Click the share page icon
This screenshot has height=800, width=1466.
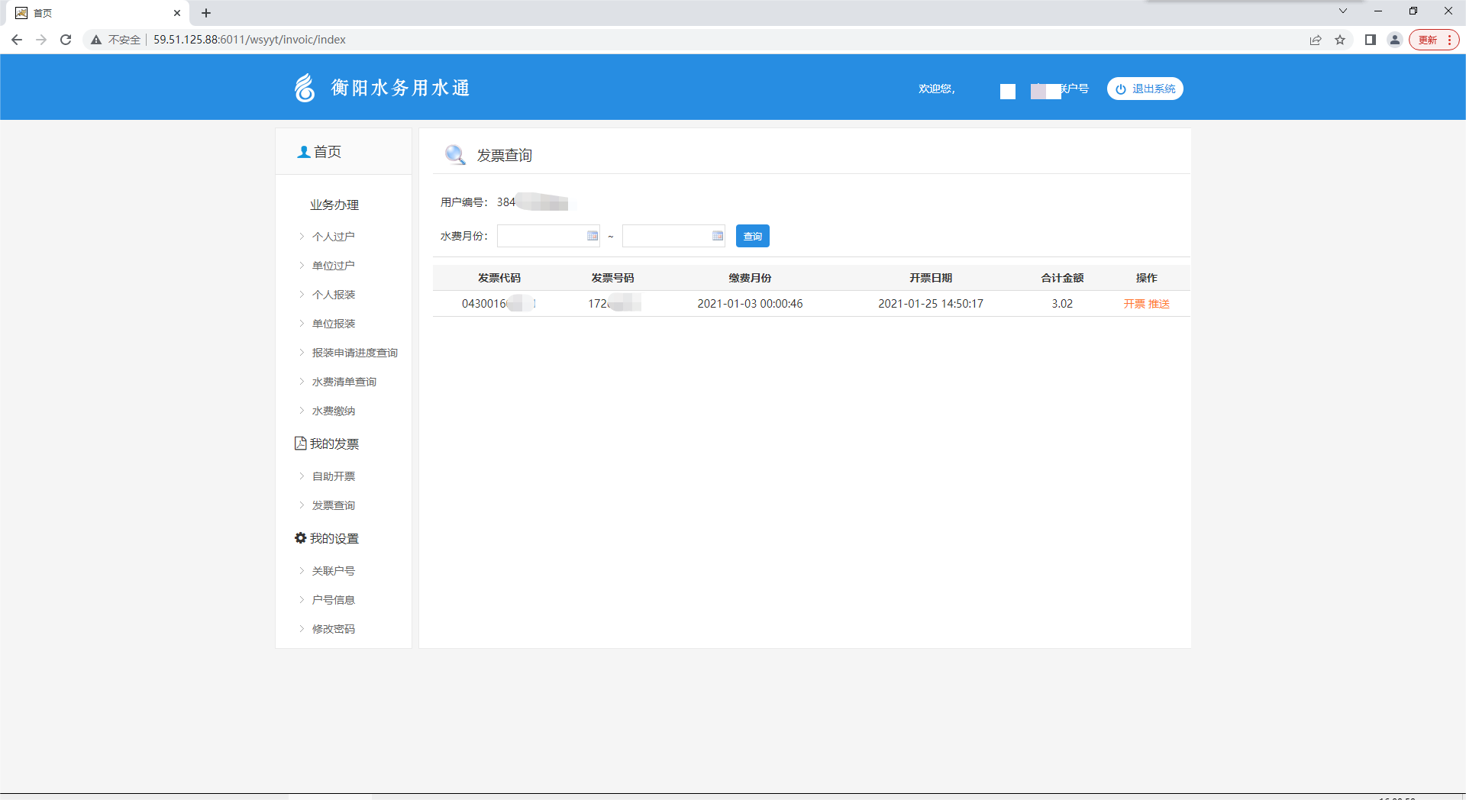1316,40
